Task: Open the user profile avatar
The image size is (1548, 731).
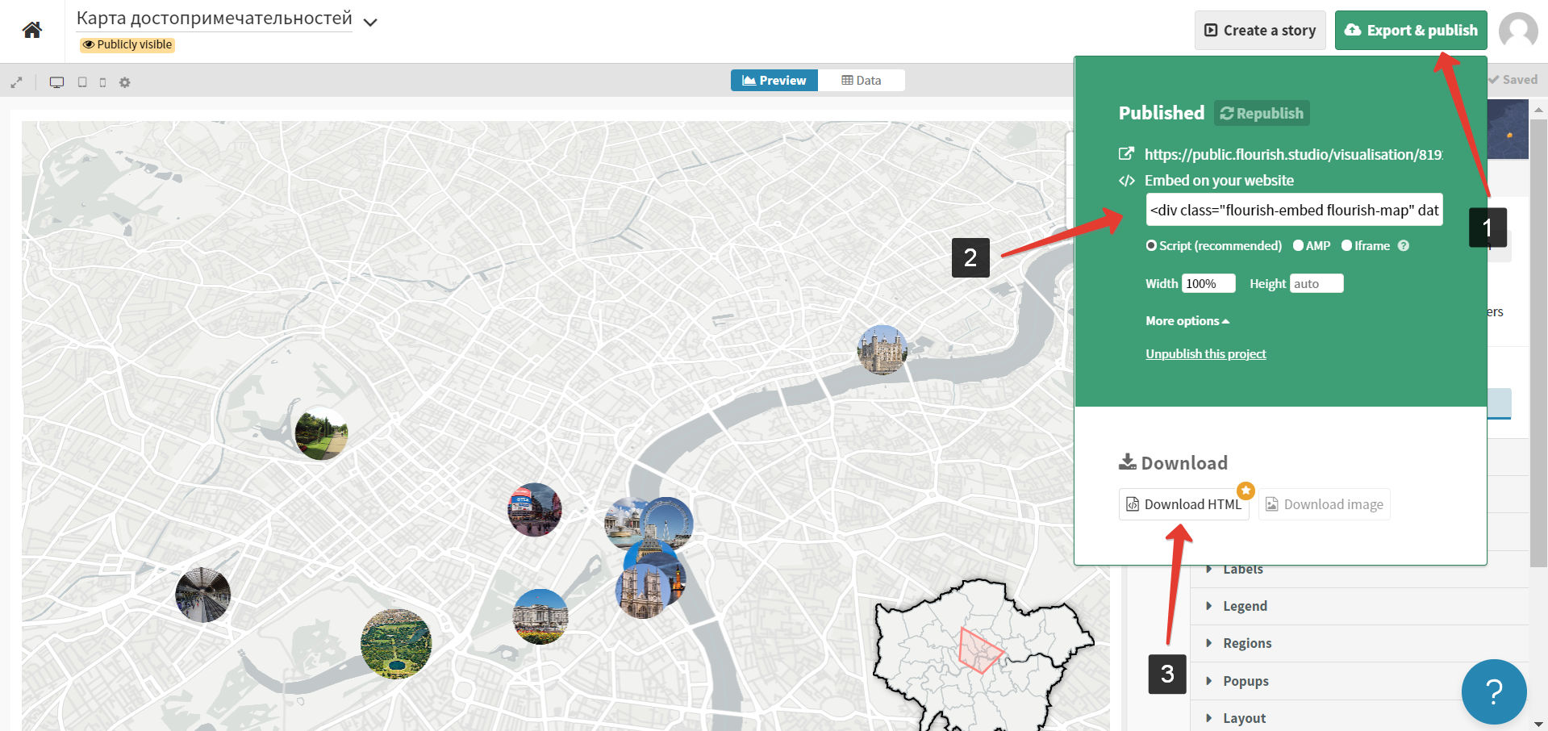Action: pyautogui.click(x=1517, y=31)
